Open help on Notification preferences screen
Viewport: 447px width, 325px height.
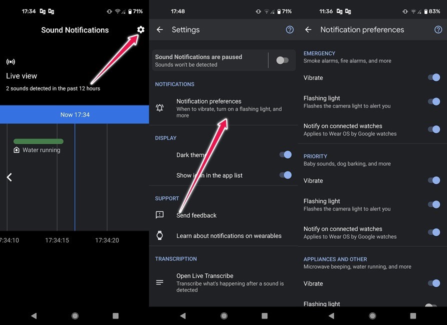coord(438,29)
